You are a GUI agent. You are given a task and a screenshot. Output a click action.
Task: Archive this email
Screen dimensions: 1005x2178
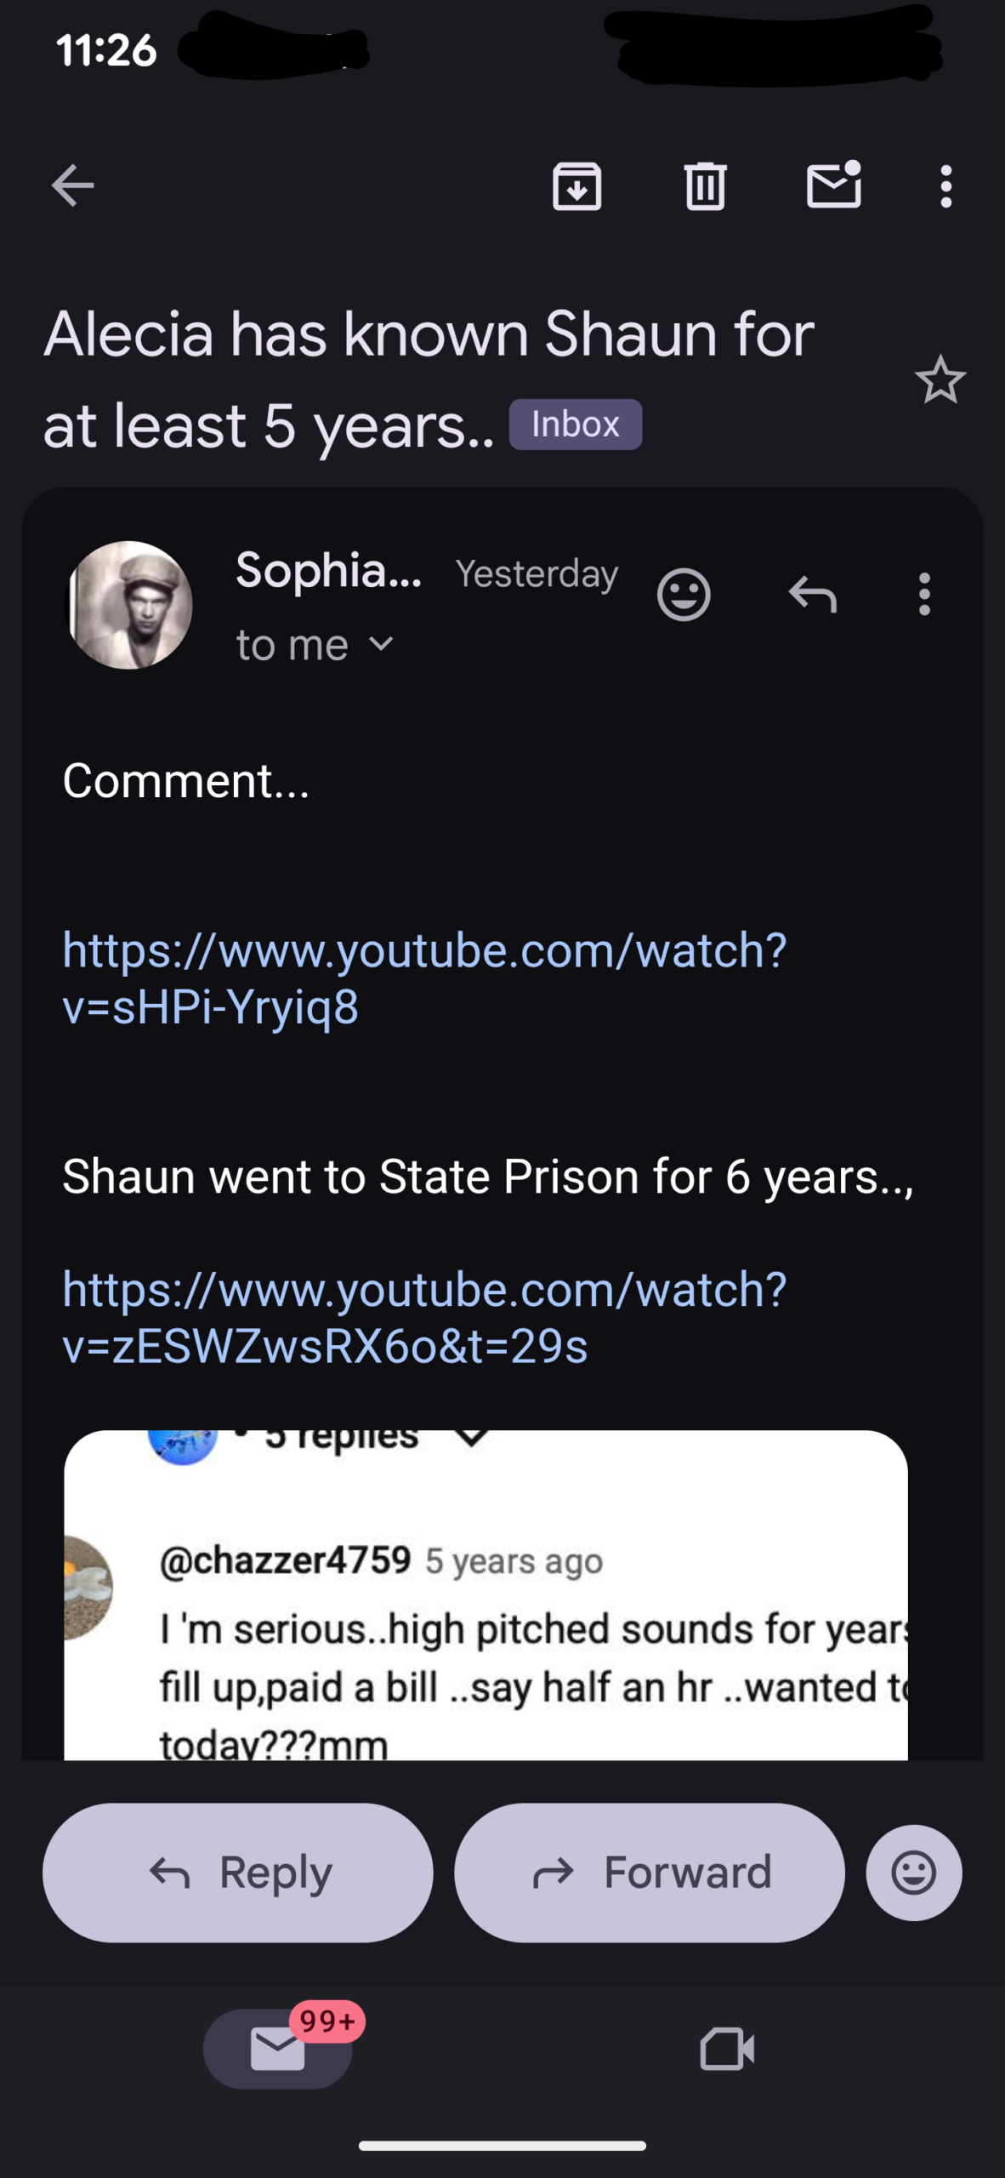coord(577,185)
